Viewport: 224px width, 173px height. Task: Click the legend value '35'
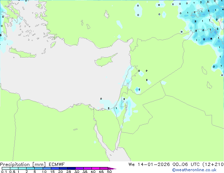click(x=85, y=172)
